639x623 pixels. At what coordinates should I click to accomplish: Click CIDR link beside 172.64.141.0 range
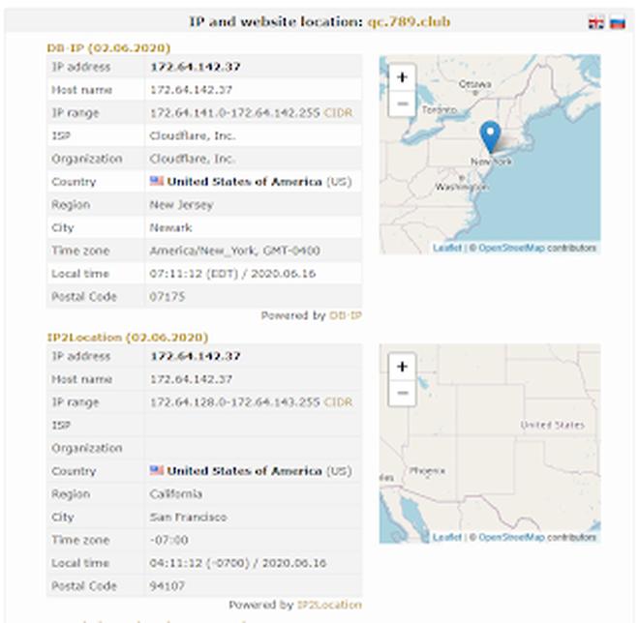(x=338, y=113)
